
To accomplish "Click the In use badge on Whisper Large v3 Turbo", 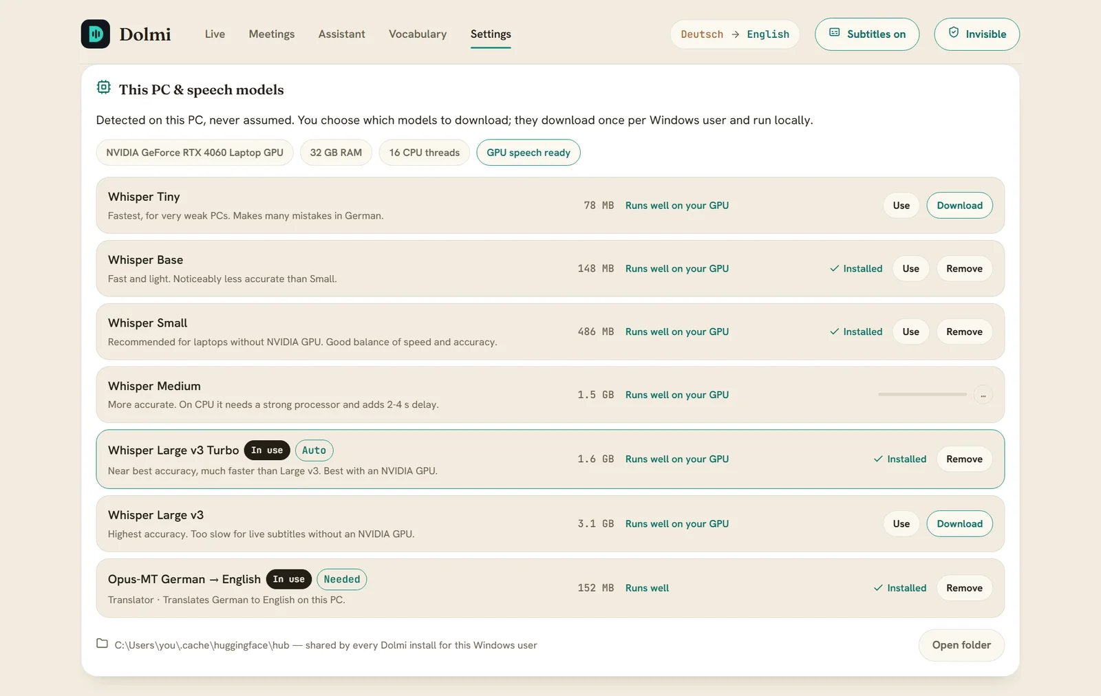I will [x=267, y=450].
